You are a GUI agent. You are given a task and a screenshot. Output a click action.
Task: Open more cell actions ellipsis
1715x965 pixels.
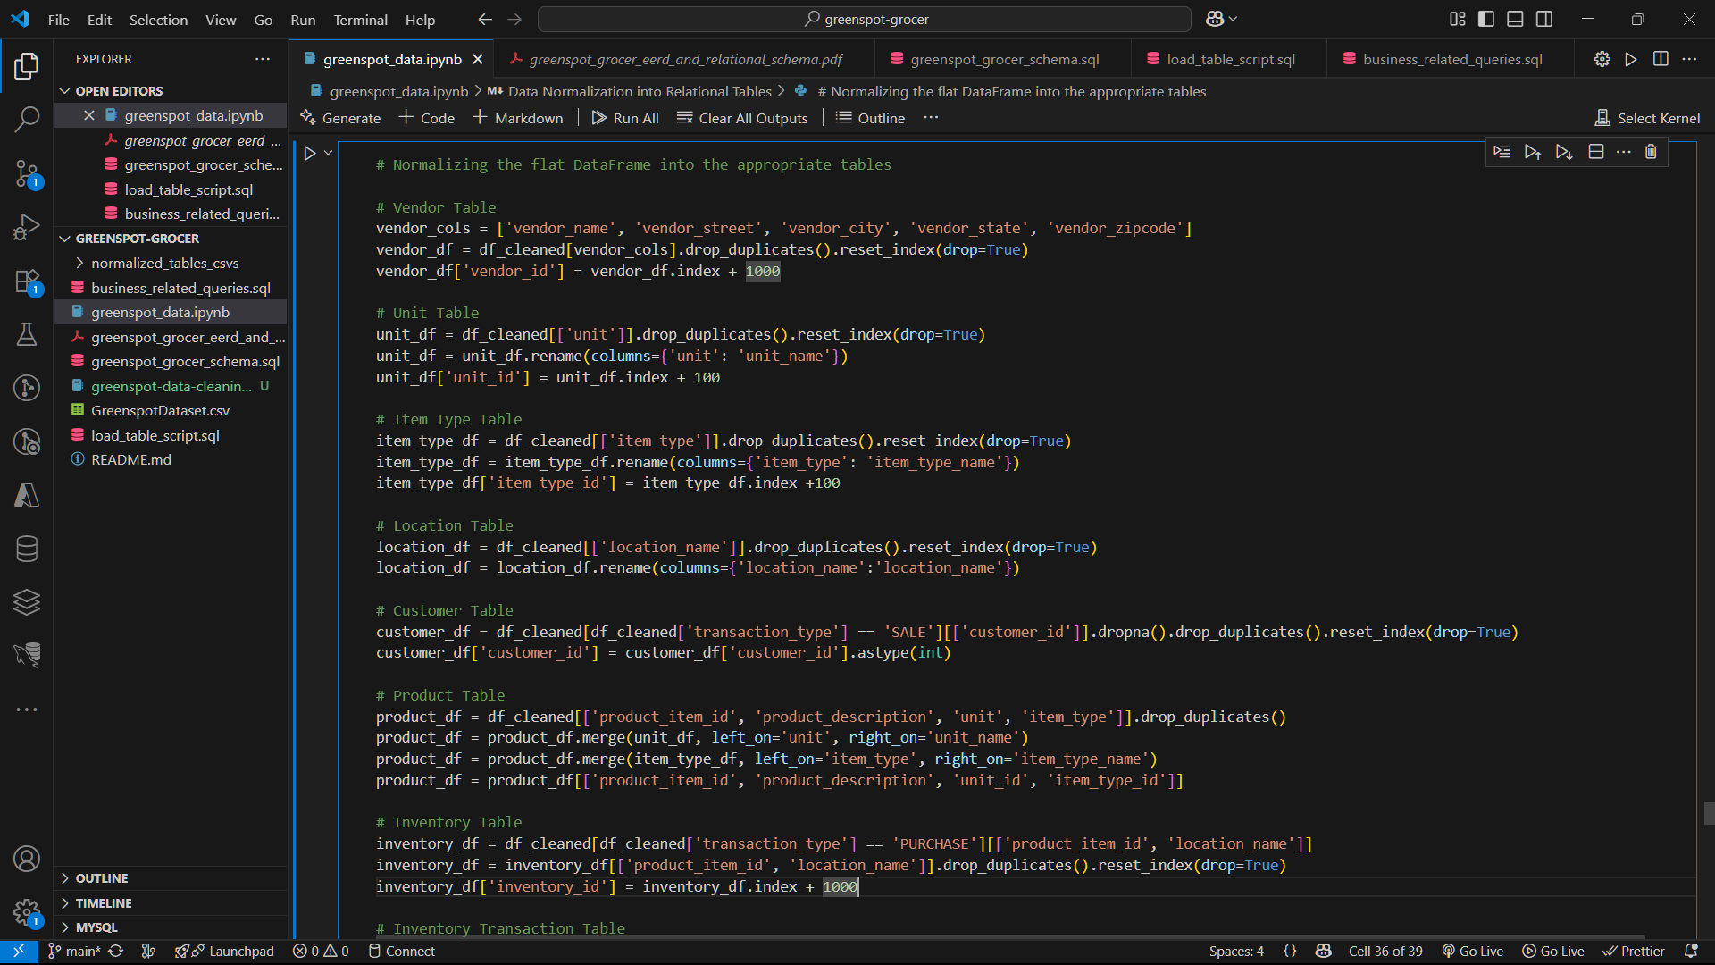[1624, 152]
